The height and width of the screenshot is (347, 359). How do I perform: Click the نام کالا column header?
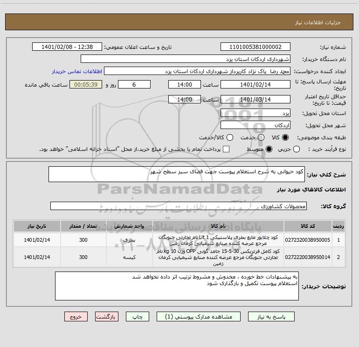pyautogui.click(x=218, y=226)
